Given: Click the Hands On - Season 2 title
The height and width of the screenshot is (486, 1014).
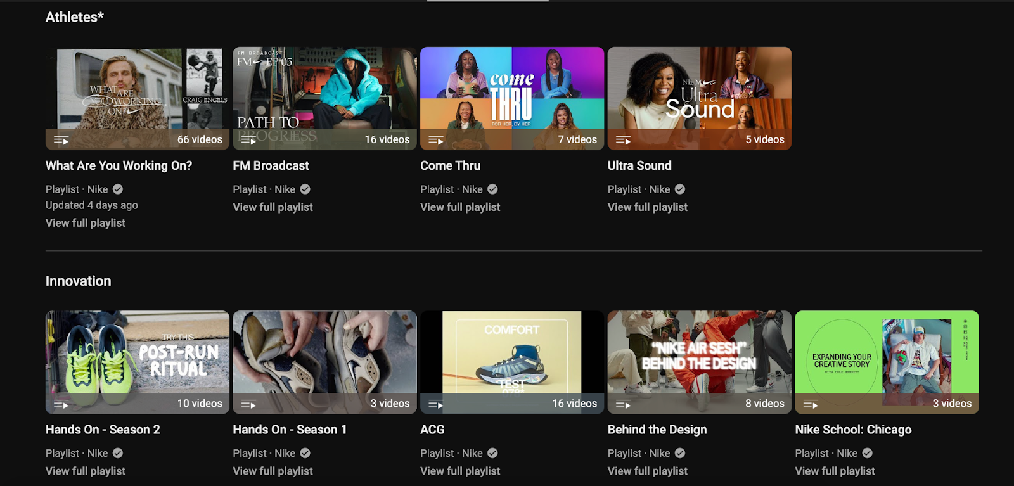Looking at the screenshot, I should [x=103, y=430].
